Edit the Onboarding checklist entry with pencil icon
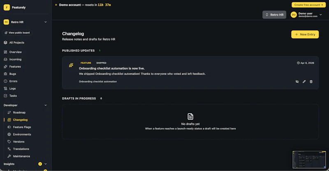329x171 pixels. [x=304, y=82]
